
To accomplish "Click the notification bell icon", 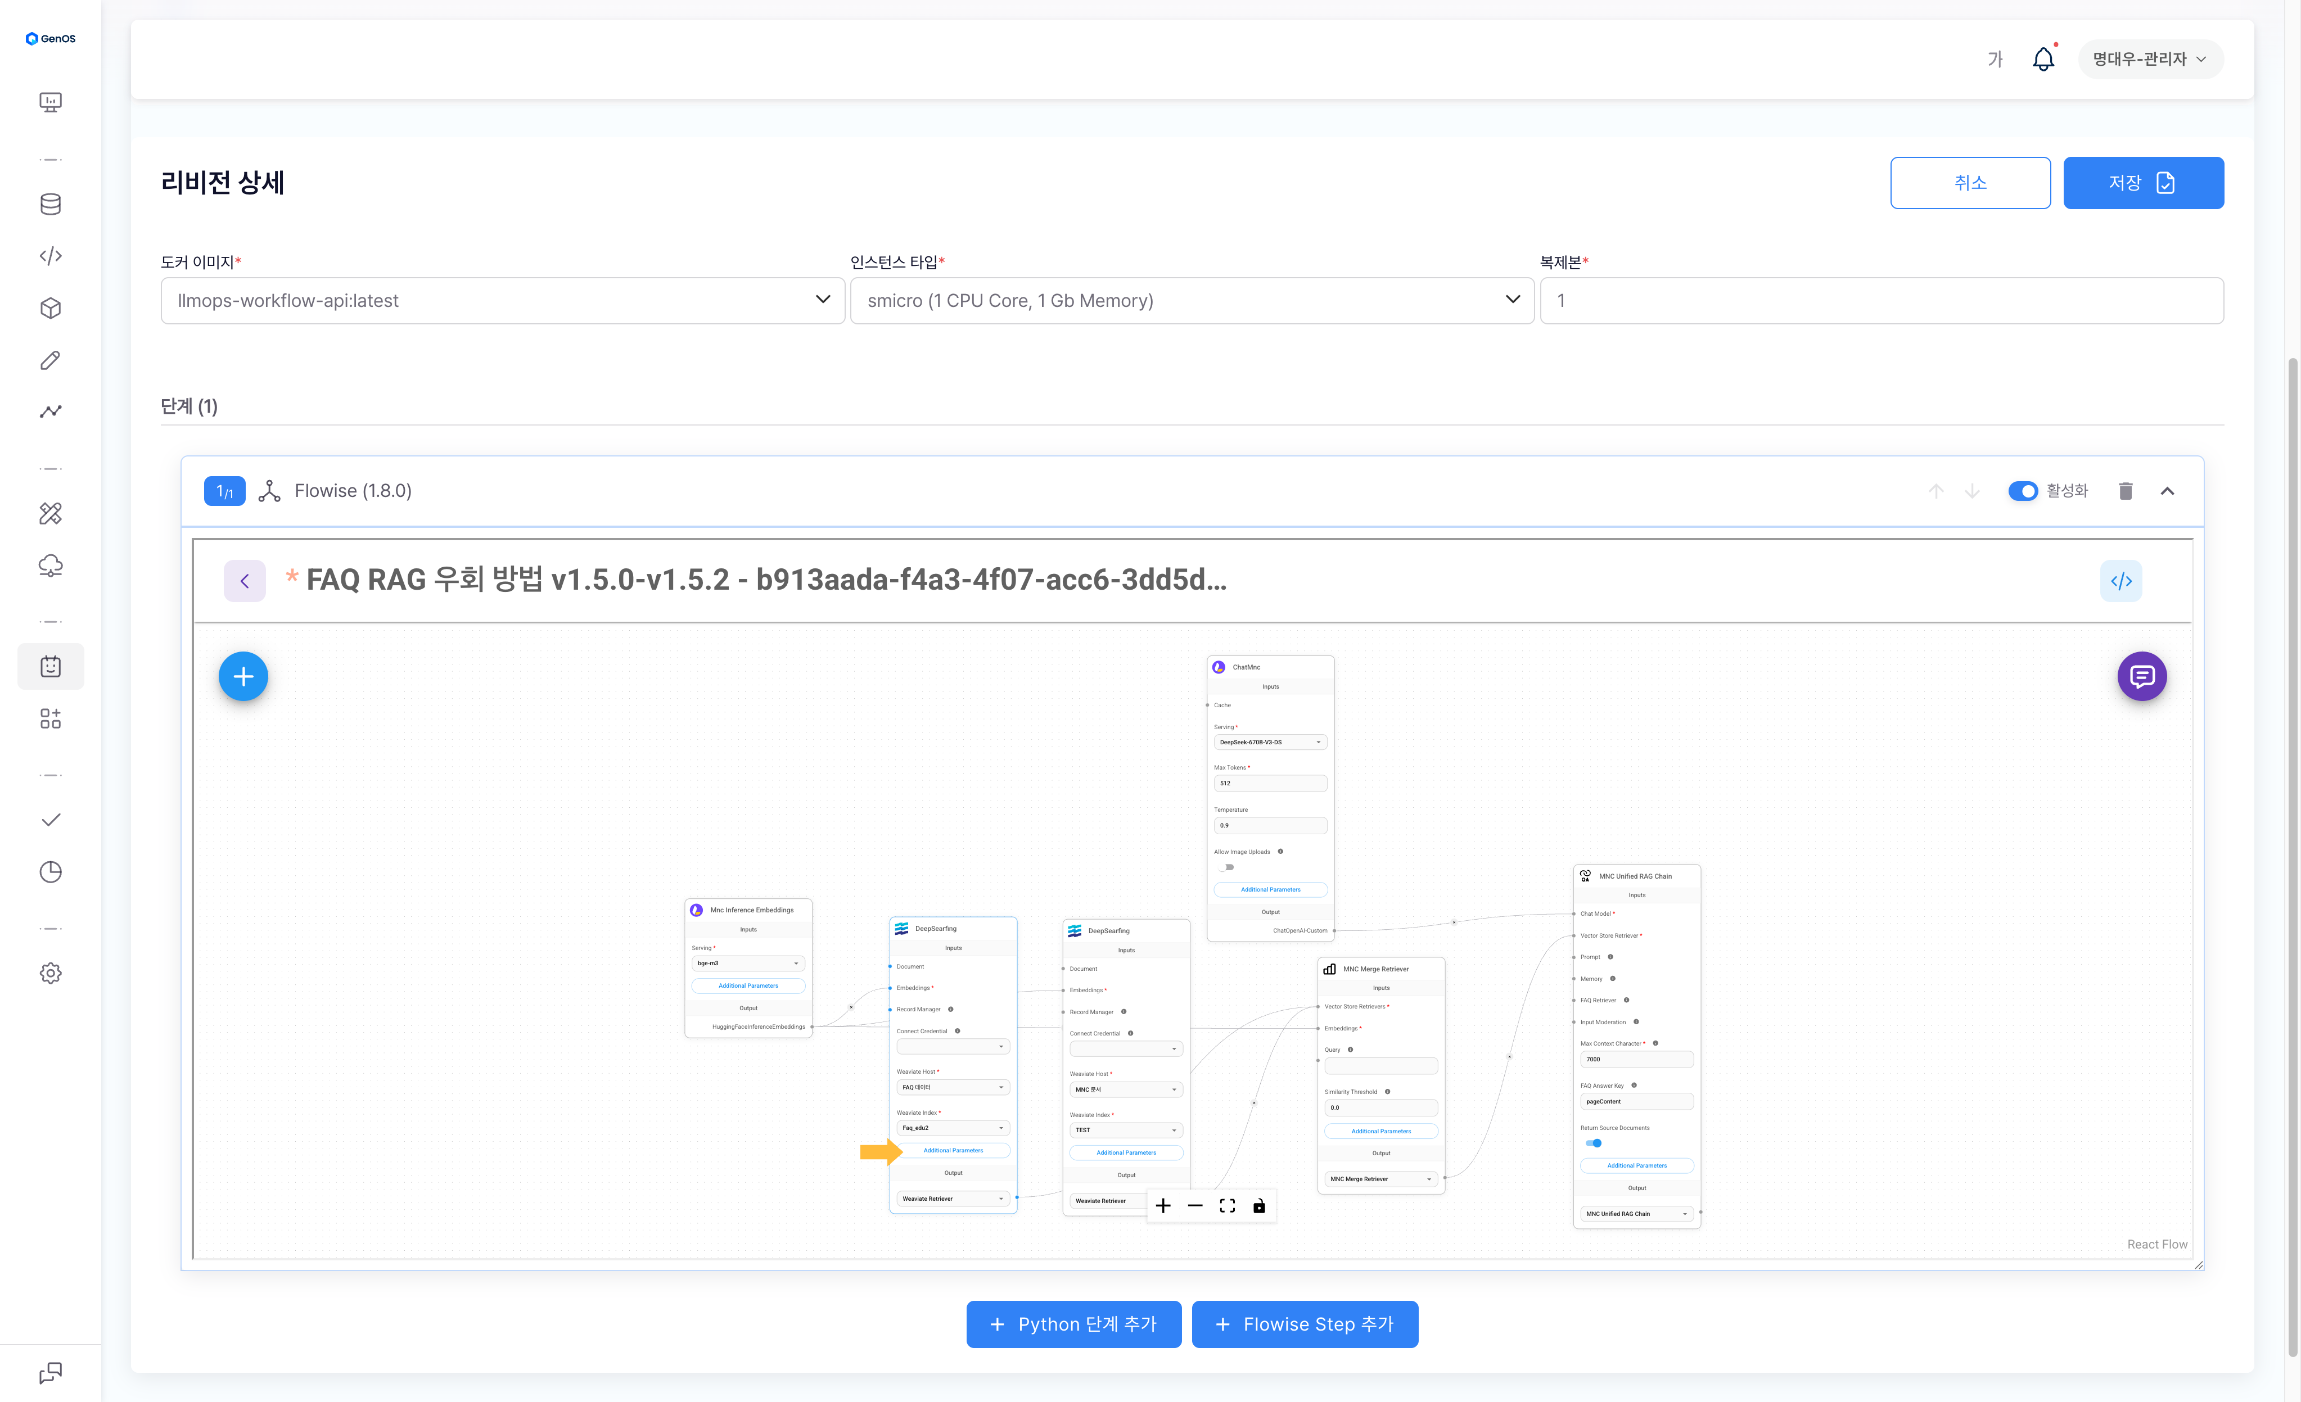I will [2042, 59].
